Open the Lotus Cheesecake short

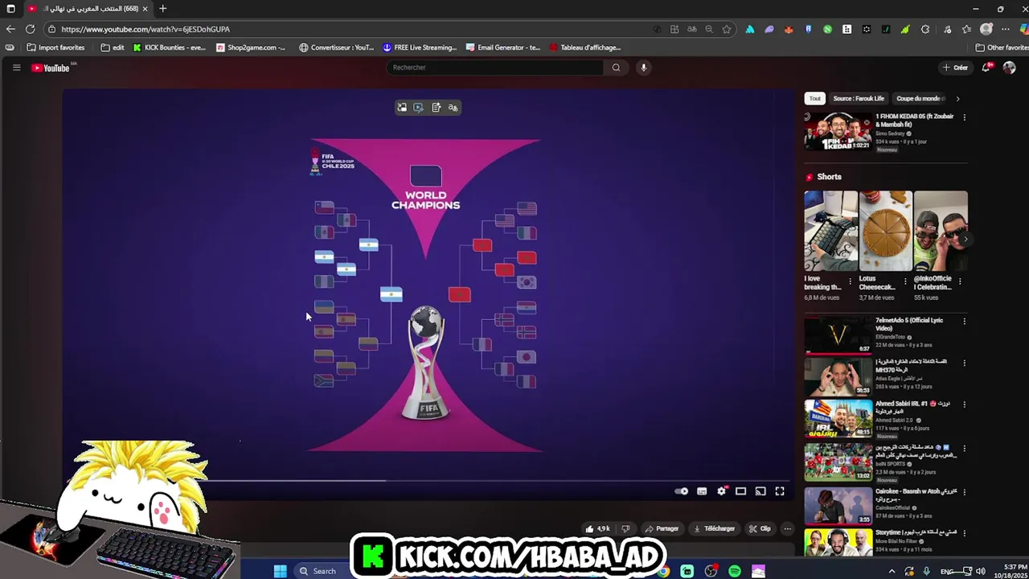click(885, 230)
